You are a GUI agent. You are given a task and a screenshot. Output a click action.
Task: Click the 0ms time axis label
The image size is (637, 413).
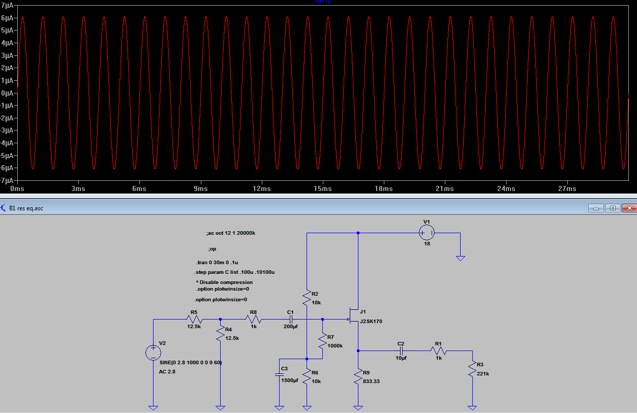click(17, 188)
